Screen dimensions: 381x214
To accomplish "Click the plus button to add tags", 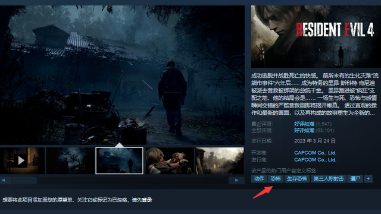I will (x=368, y=179).
